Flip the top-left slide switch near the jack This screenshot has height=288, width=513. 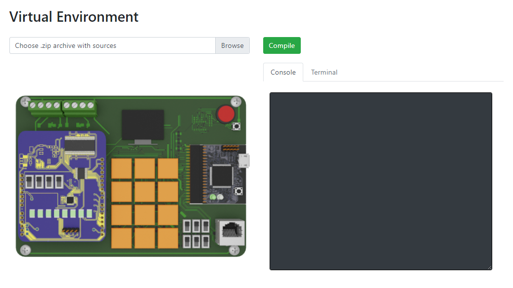(x=187, y=226)
